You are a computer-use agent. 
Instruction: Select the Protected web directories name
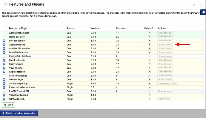[22, 87]
